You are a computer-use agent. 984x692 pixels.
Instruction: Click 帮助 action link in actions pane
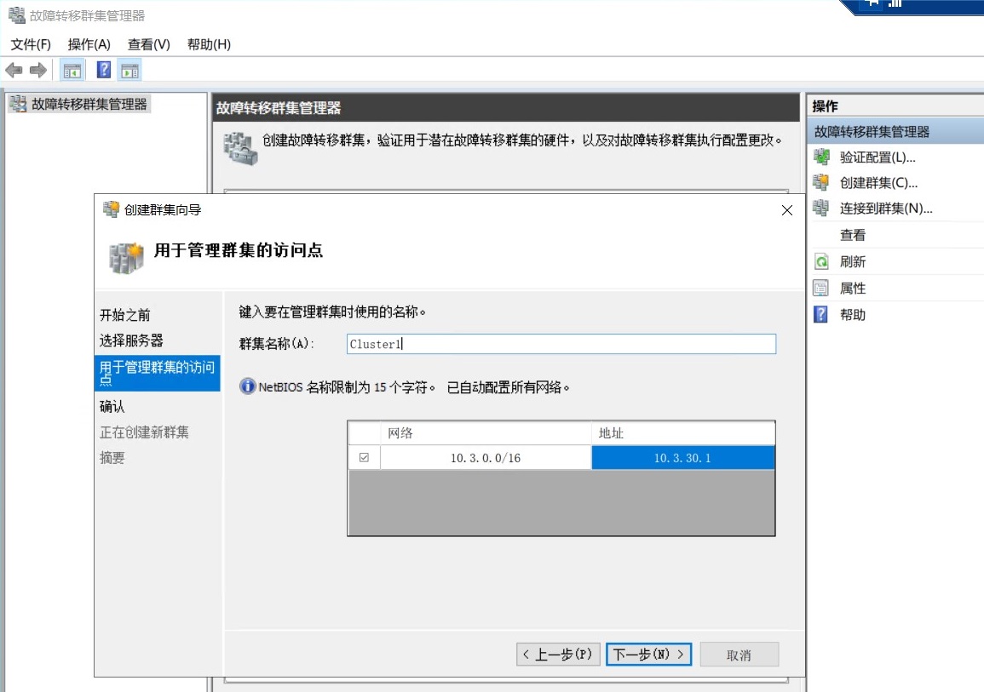coord(852,315)
